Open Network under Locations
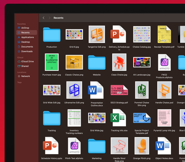 25,76
